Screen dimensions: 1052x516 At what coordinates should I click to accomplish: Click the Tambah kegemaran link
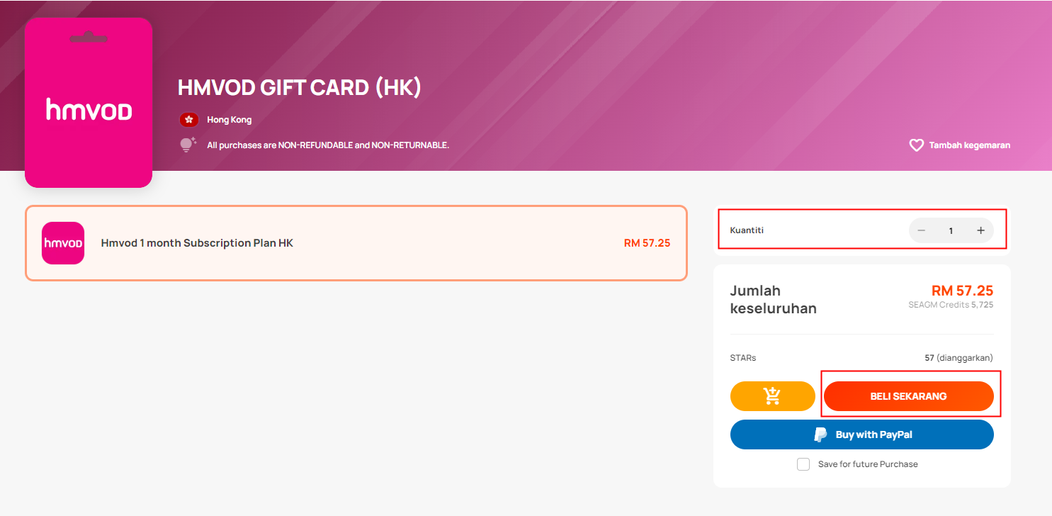coord(970,145)
